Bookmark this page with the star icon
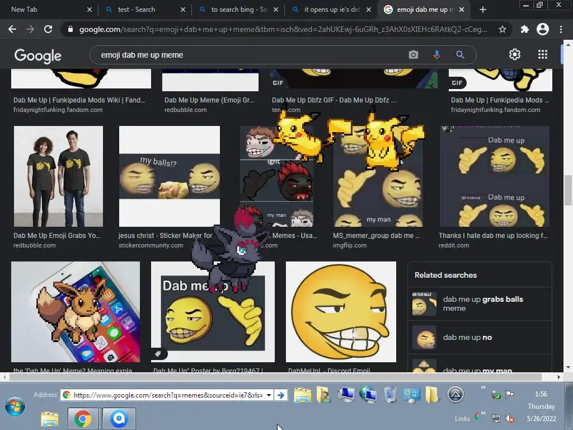 coord(502,29)
